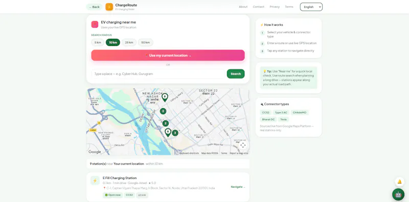Select the charging pin near New Ashok Nagar
409x202 pixels.
[x=165, y=97]
